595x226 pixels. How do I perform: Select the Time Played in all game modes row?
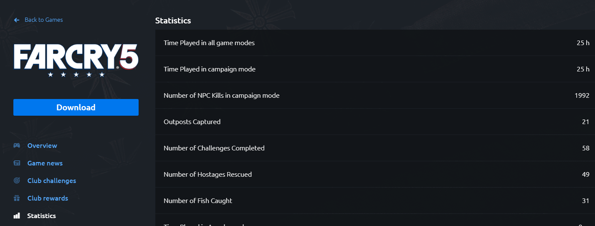[x=375, y=43]
